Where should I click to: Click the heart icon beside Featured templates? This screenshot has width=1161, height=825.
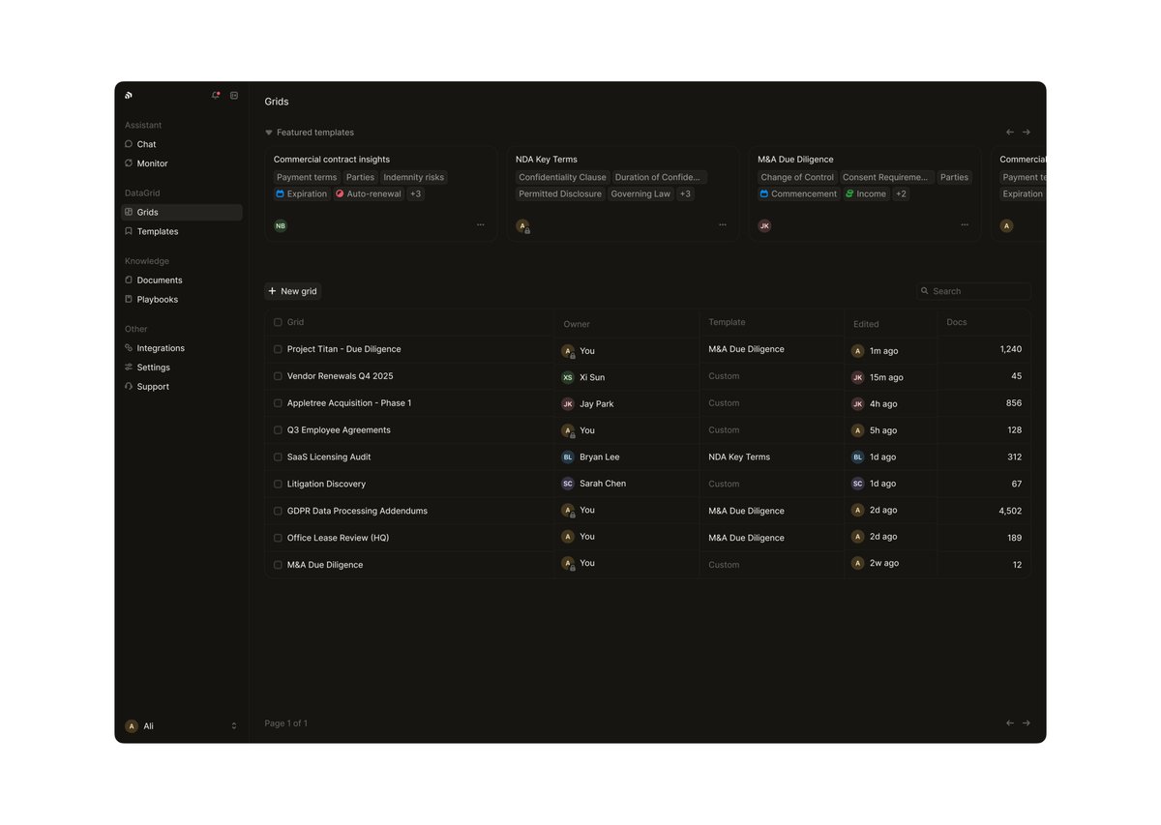coord(269,133)
